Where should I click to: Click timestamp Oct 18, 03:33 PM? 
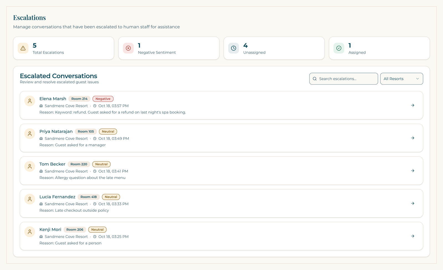(114, 204)
